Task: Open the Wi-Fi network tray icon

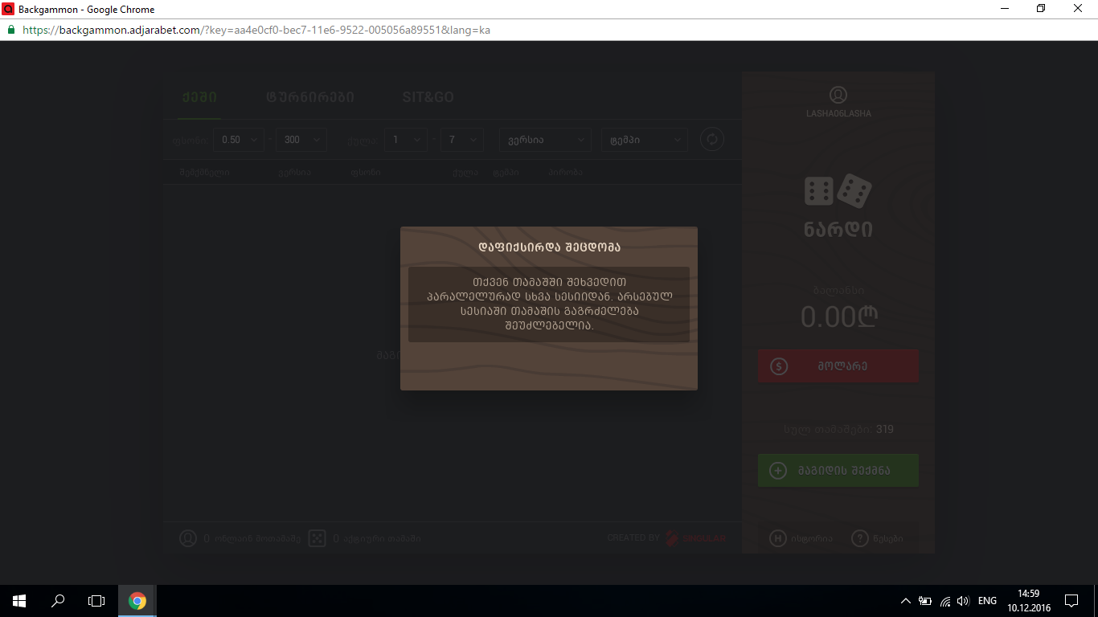Action: [945, 601]
